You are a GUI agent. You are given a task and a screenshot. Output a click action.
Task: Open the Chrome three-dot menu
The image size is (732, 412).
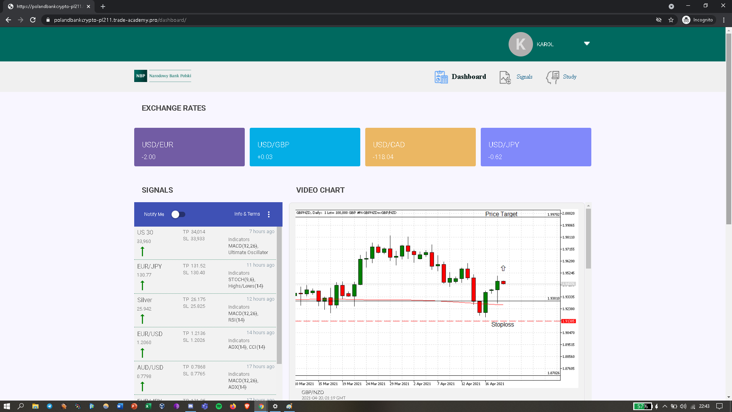[x=724, y=20]
